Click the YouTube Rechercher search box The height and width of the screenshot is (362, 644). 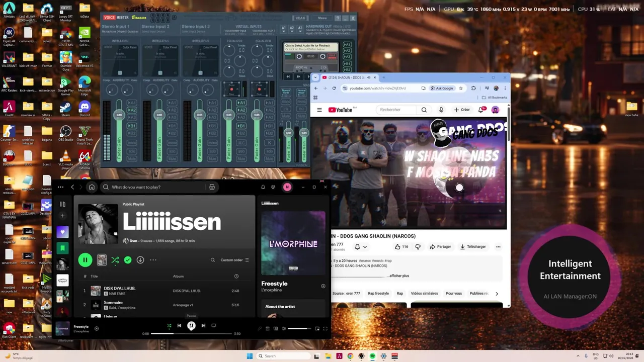point(397,110)
